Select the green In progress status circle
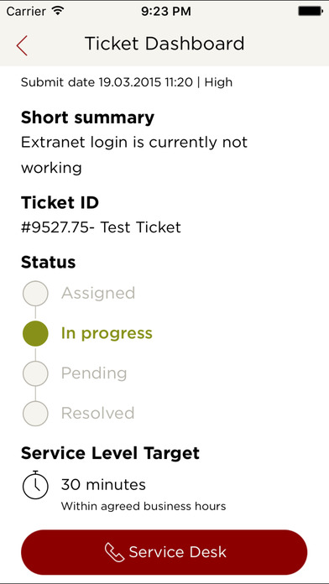329x584 pixels. coord(35,333)
